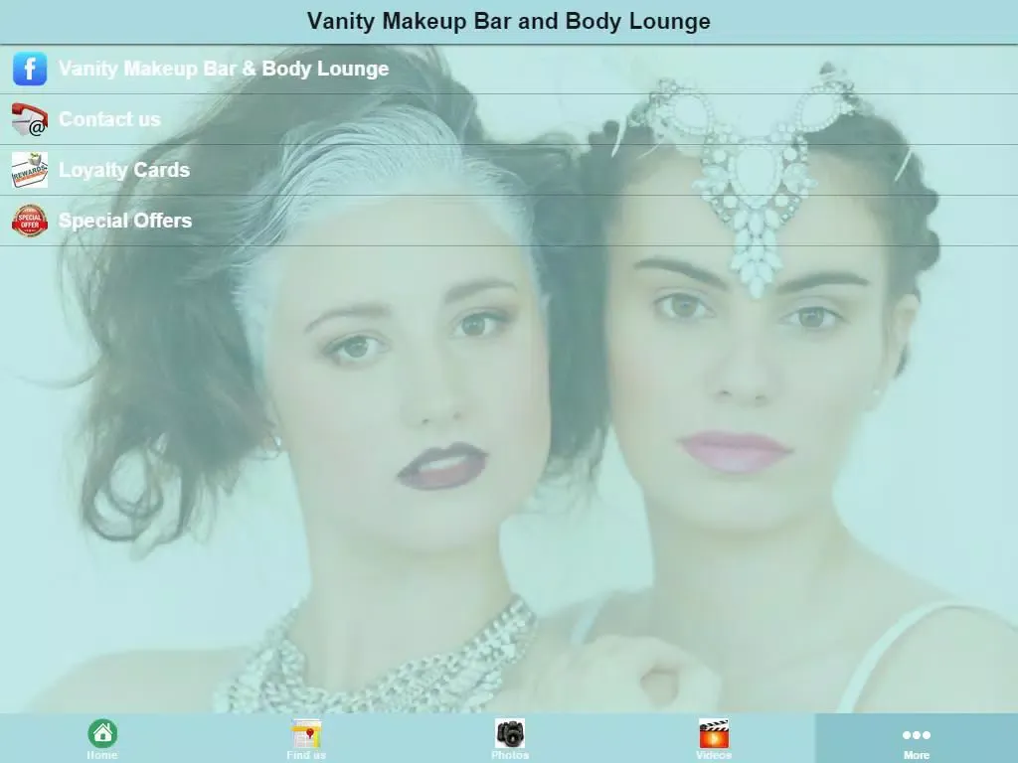
Task: Switch to the Home tab label
Action: (102, 755)
